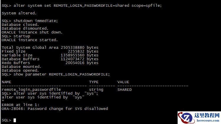Image resolution: width=221 pixels, height=124 pixels.
Task: Click the 'System altered.' output line
Action: tap(19, 13)
